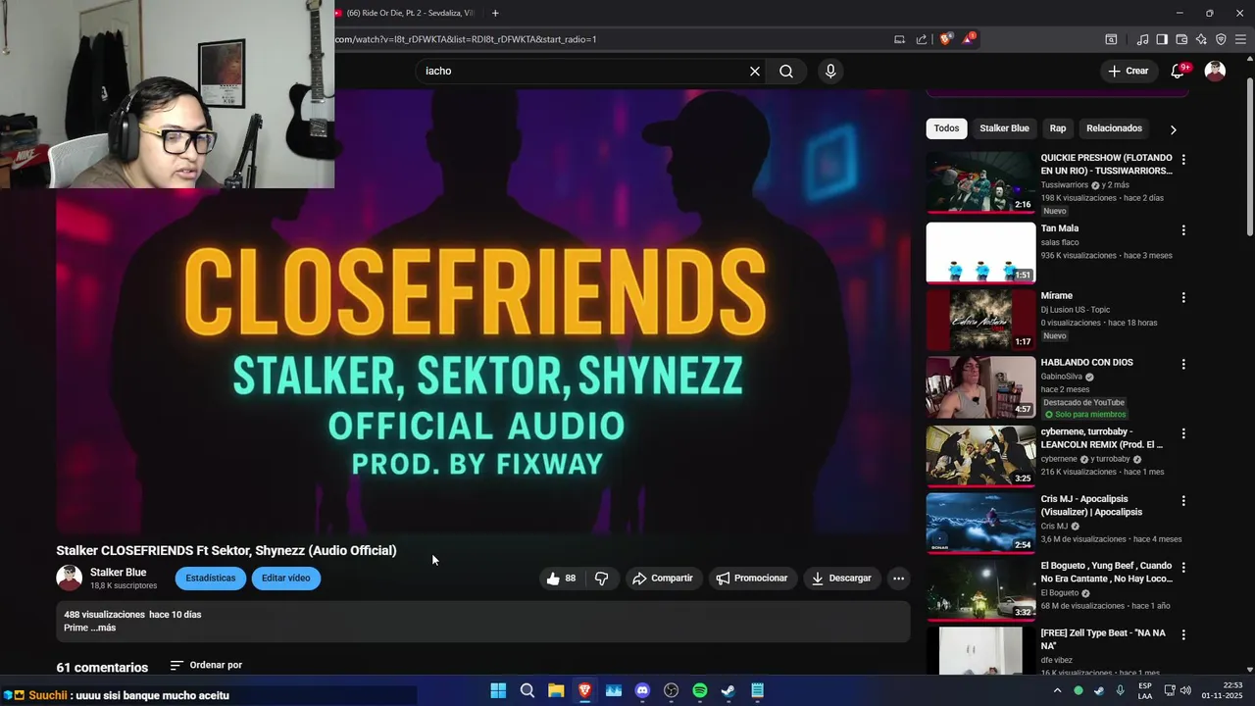Click Compartir share button
1255x706 pixels.
click(x=663, y=579)
